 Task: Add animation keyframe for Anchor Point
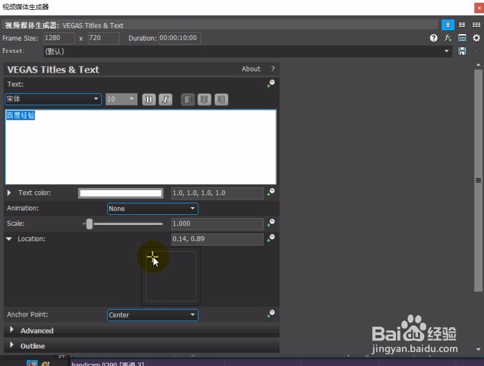[271, 314]
